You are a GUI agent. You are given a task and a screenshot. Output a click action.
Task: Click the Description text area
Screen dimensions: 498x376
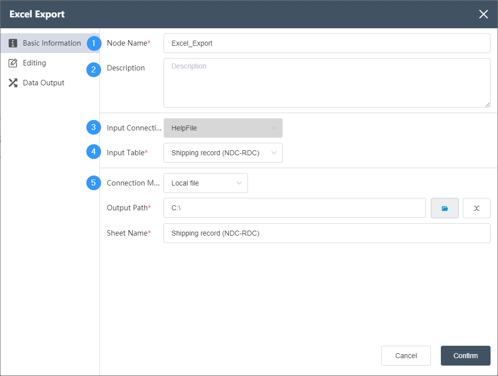[x=327, y=83]
